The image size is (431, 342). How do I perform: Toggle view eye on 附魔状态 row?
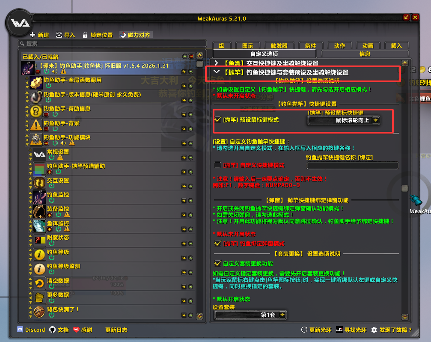point(191,244)
